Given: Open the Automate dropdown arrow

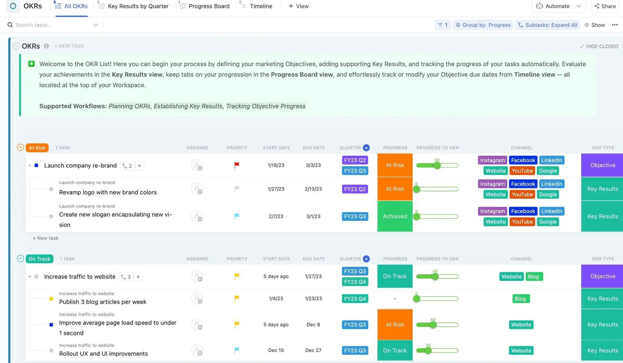Looking at the screenshot, I should pyautogui.click(x=579, y=6).
